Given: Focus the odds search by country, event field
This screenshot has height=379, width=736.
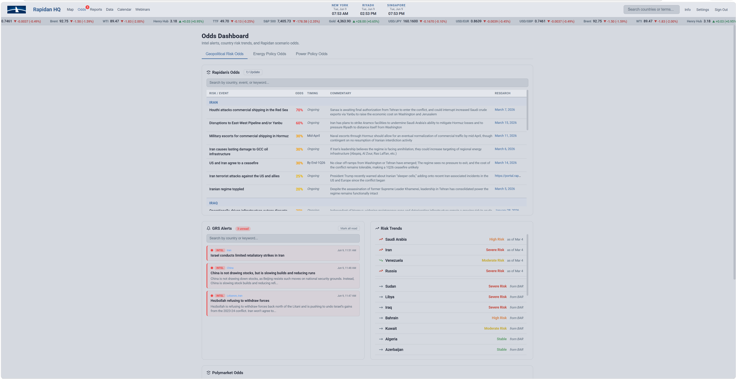Looking at the screenshot, I should (x=367, y=83).
